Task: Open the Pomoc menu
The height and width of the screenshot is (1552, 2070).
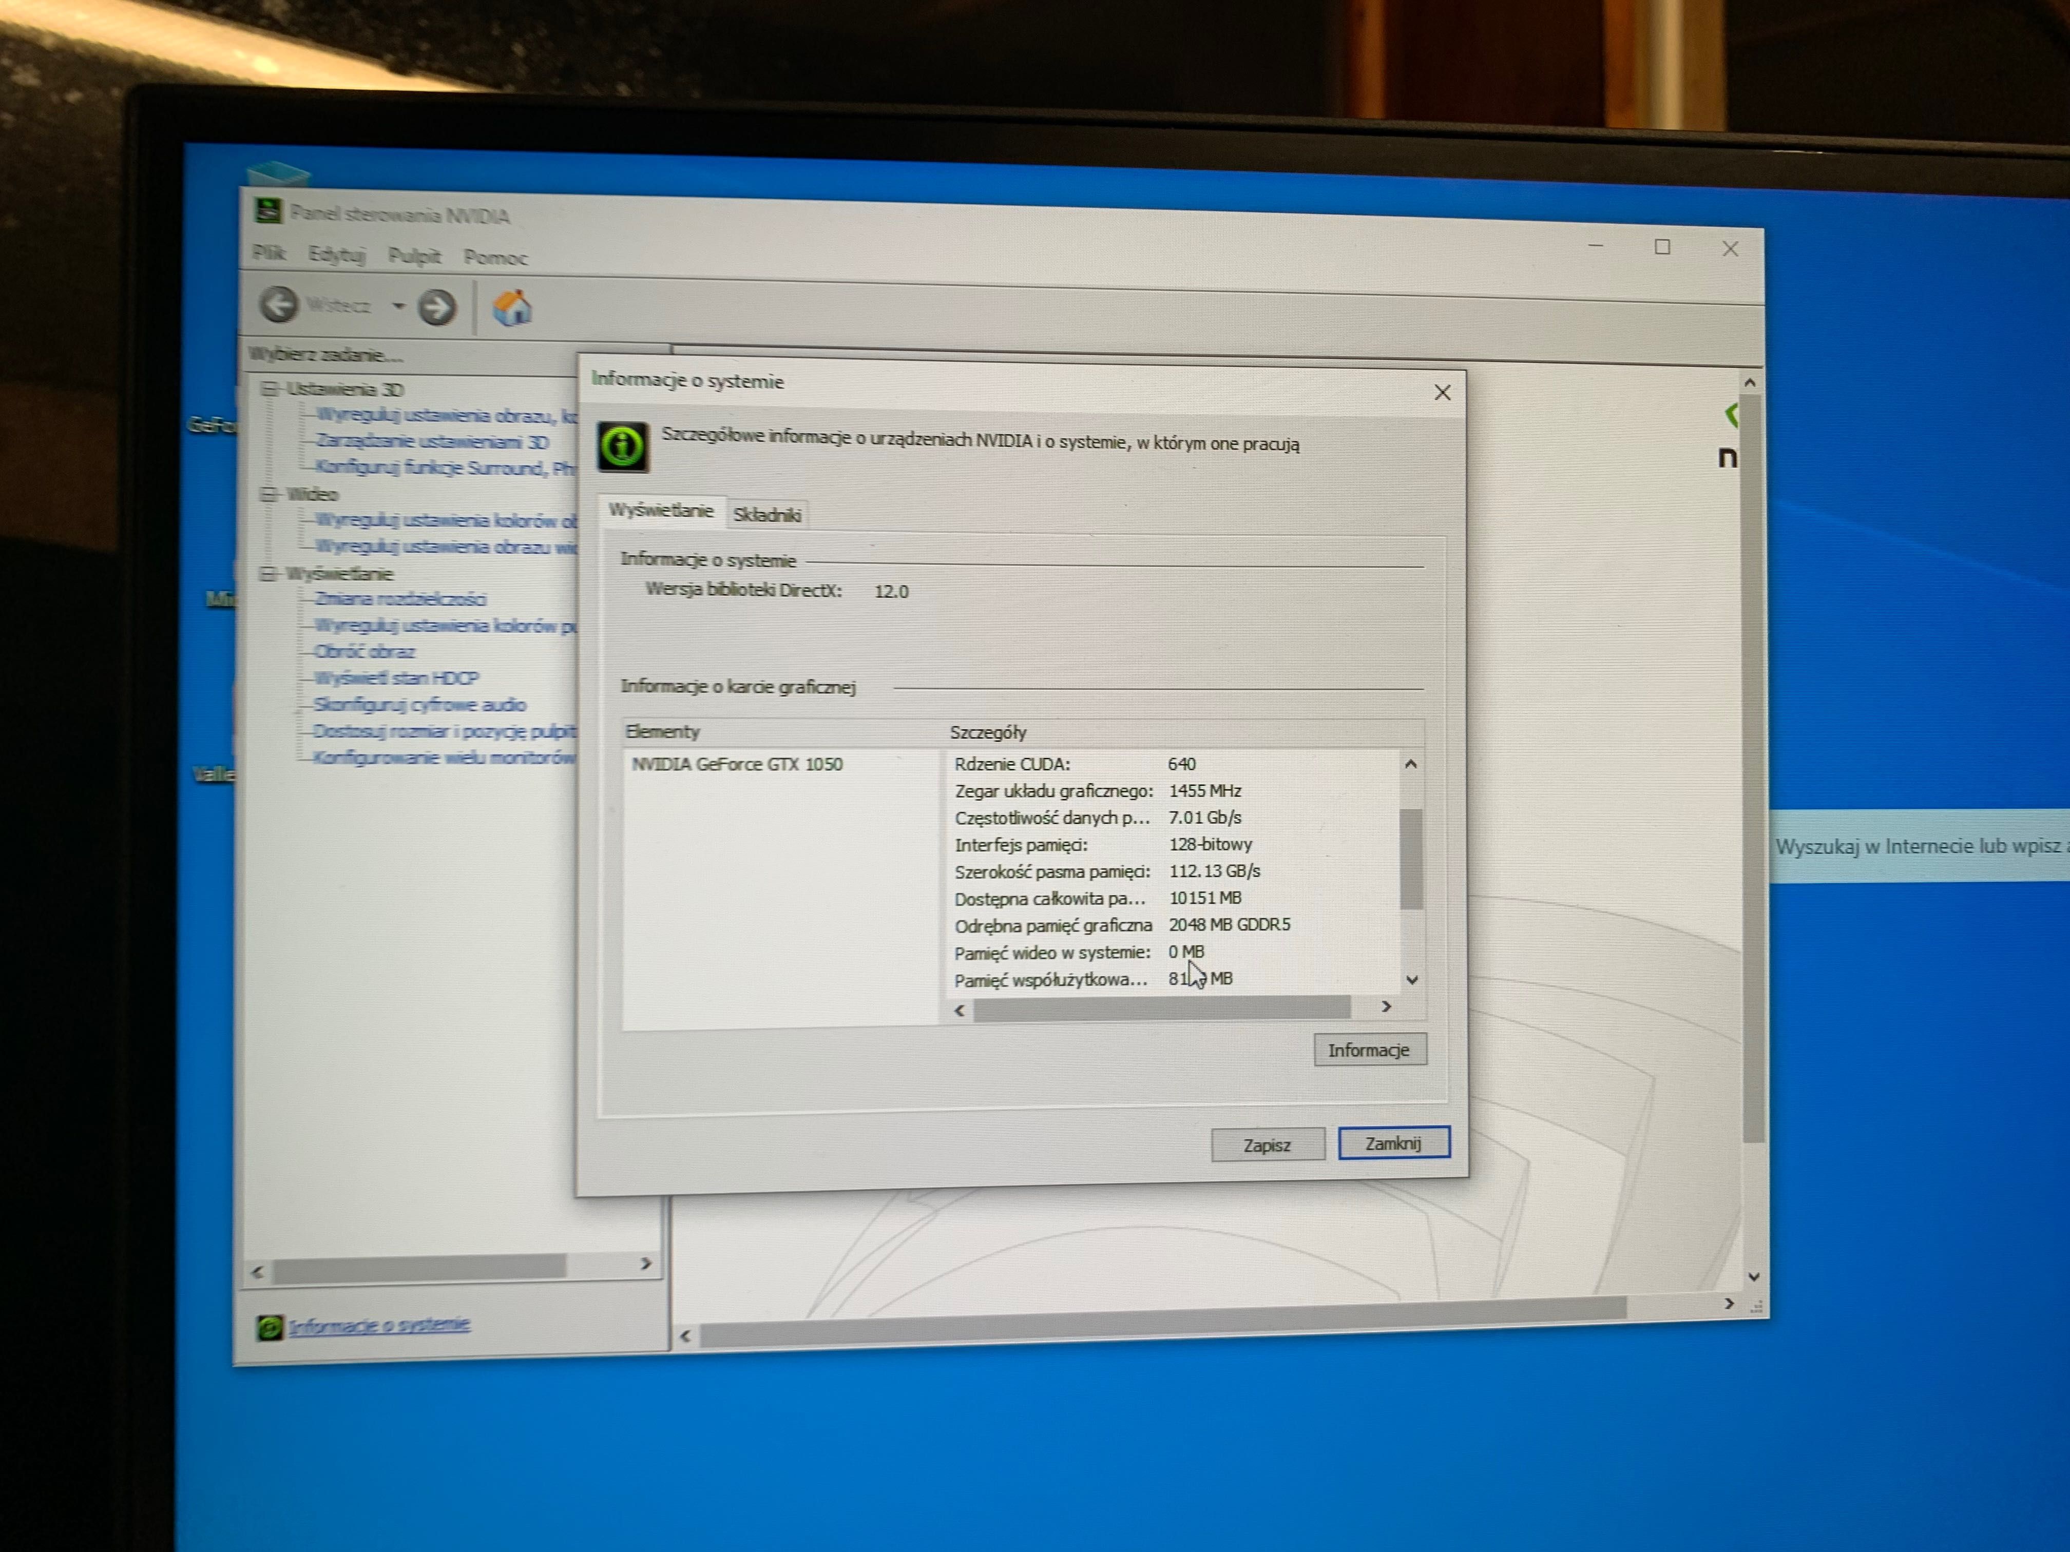Action: click(x=495, y=257)
